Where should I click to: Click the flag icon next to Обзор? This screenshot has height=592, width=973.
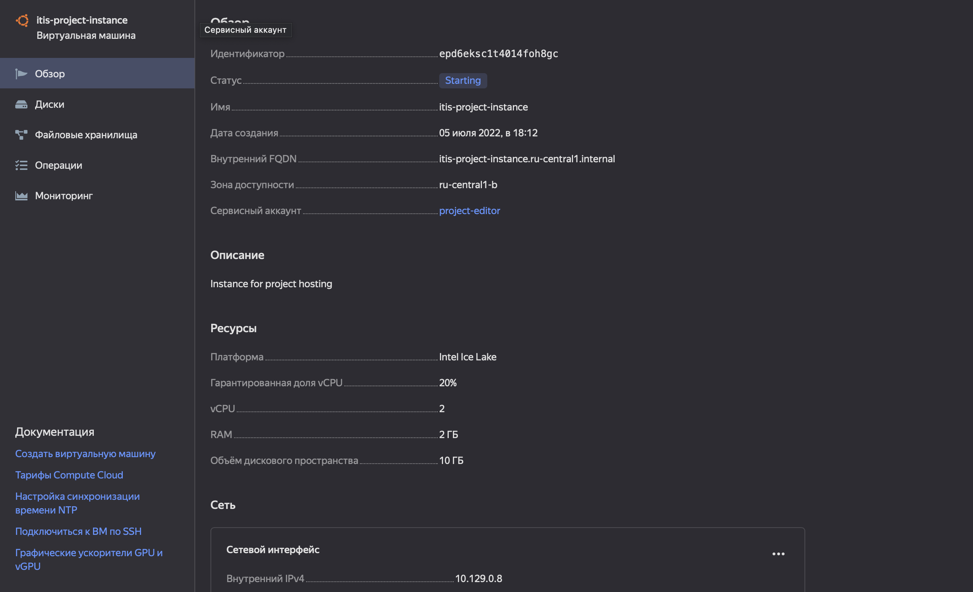point(21,74)
